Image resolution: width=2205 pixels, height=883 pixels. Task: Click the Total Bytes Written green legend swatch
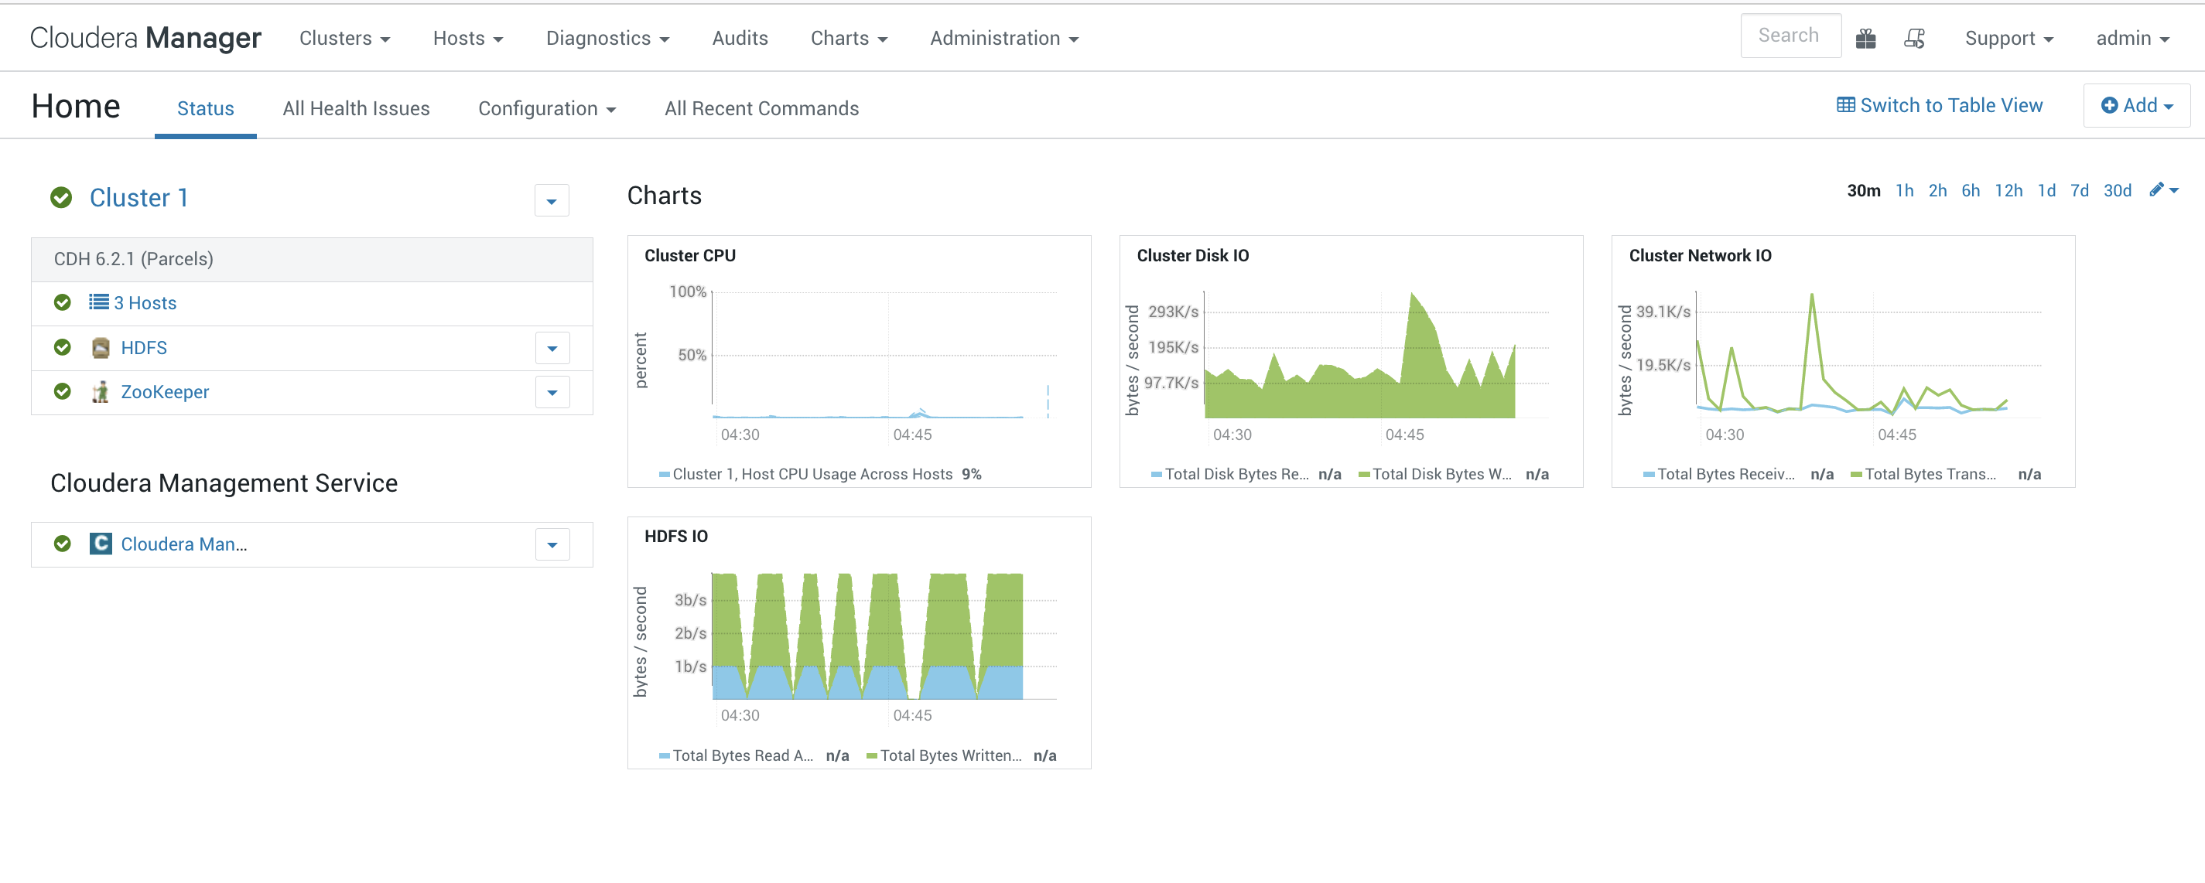tap(871, 756)
